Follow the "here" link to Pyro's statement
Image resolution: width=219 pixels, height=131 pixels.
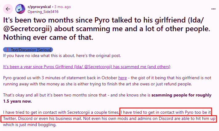click(122, 78)
